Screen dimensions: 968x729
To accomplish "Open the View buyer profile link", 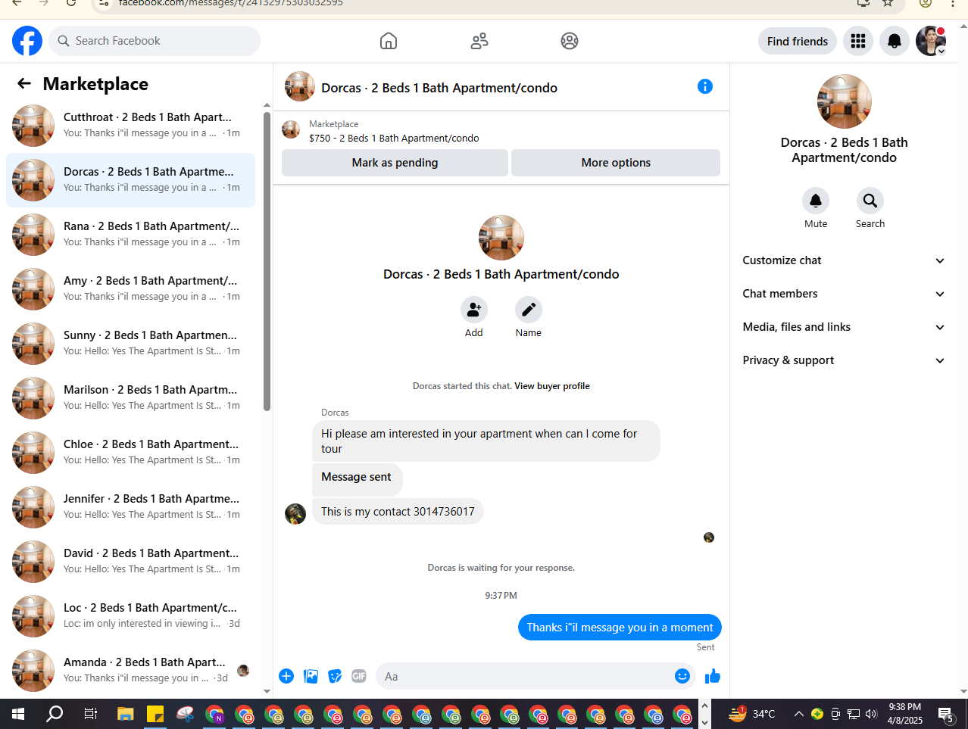I will [x=552, y=386].
